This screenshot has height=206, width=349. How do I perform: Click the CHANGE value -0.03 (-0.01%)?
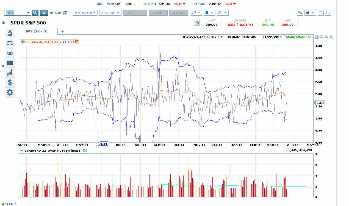(240, 25)
